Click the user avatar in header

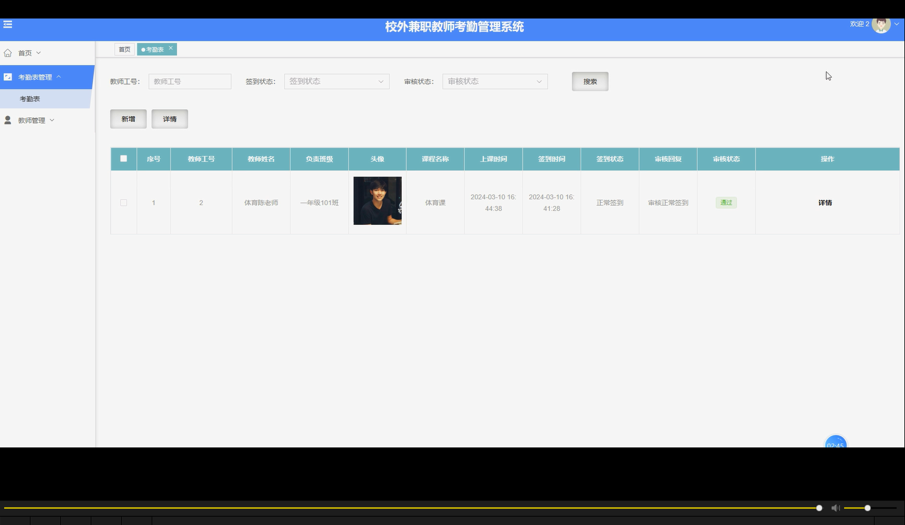pos(881,24)
